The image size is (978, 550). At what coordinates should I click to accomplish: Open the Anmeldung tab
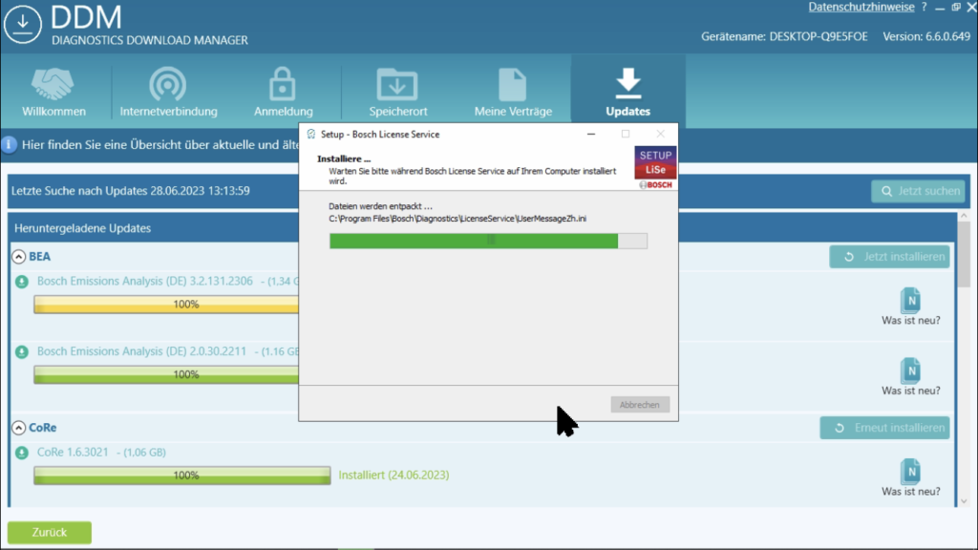[x=283, y=92]
